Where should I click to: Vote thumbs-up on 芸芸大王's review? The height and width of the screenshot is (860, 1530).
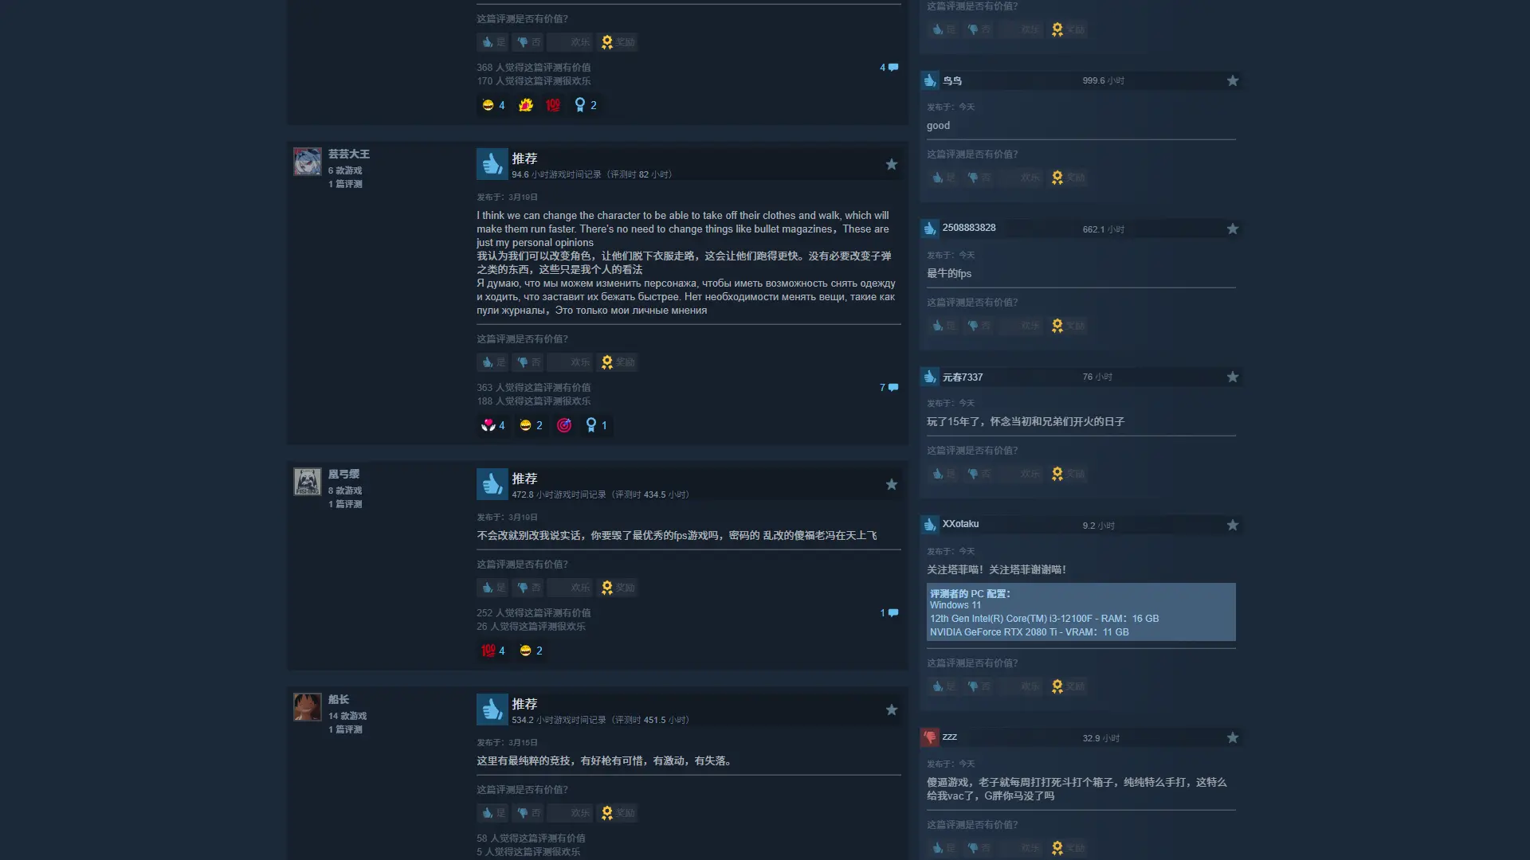(x=492, y=362)
